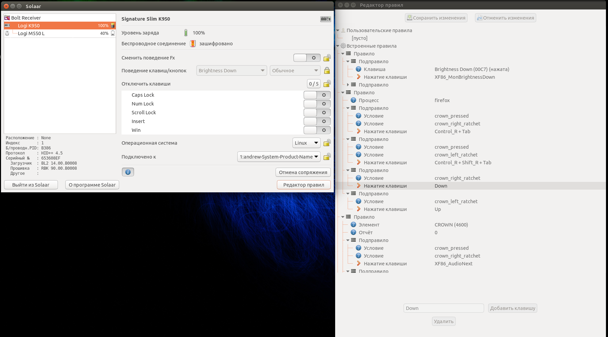The image size is (608, 337).
Task: Click the encrypted connection shield icon
Action: coord(193,44)
